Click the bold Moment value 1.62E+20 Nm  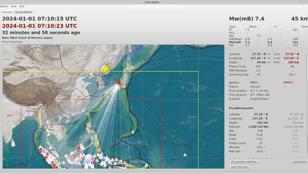pos(258,127)
